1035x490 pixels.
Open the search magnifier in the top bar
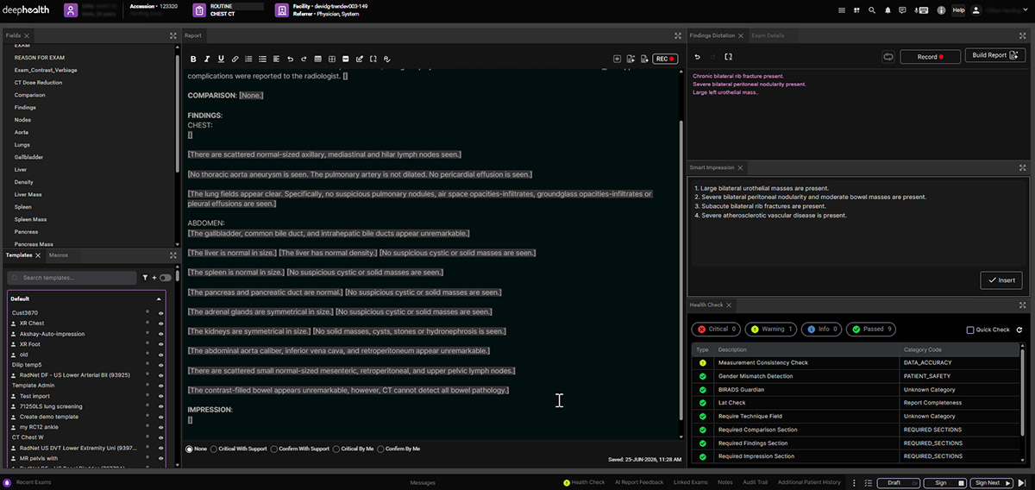click(x=872, y=10)
